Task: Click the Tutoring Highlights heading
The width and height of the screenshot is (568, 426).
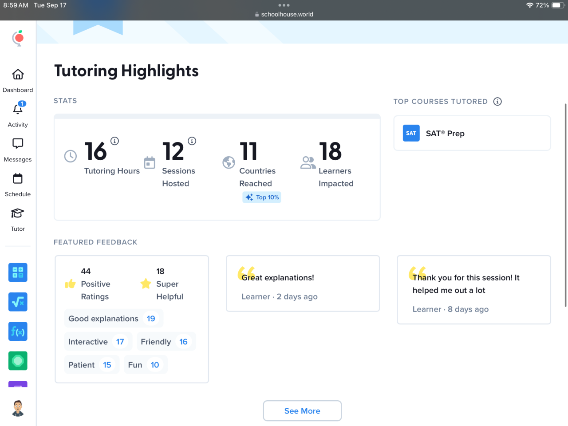Action: tap(126, 71)
